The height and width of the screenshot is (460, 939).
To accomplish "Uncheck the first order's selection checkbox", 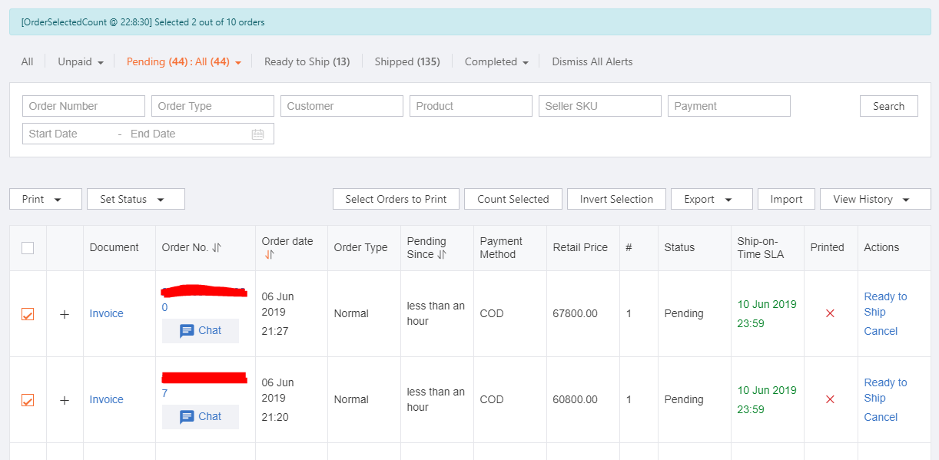I will [x=28, y=313].
